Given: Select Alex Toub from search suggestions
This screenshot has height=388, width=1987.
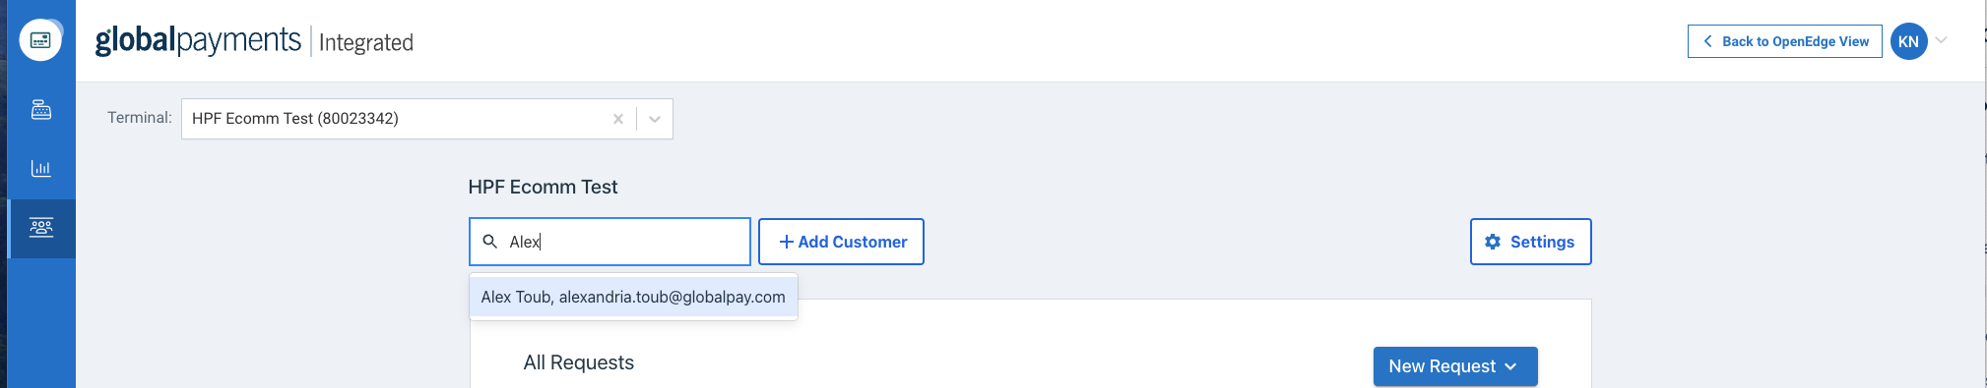Looking at the screenshot, I should 633,297.
